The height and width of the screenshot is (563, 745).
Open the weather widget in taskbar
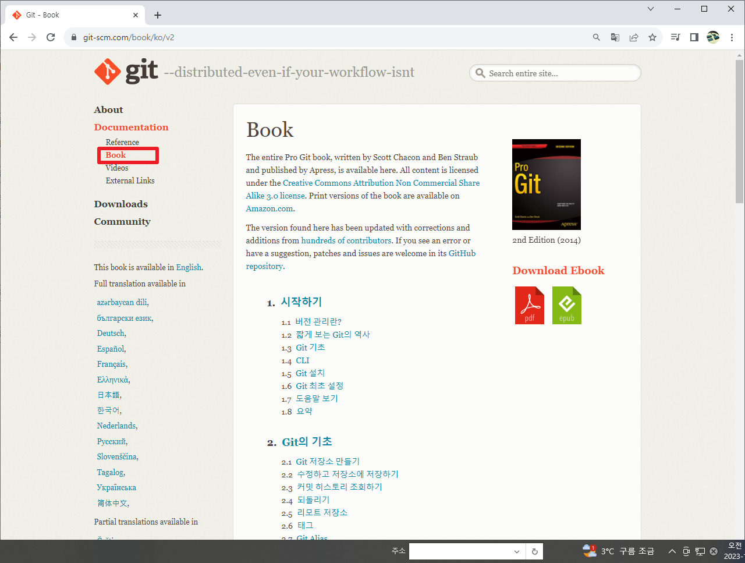(618, 551)
